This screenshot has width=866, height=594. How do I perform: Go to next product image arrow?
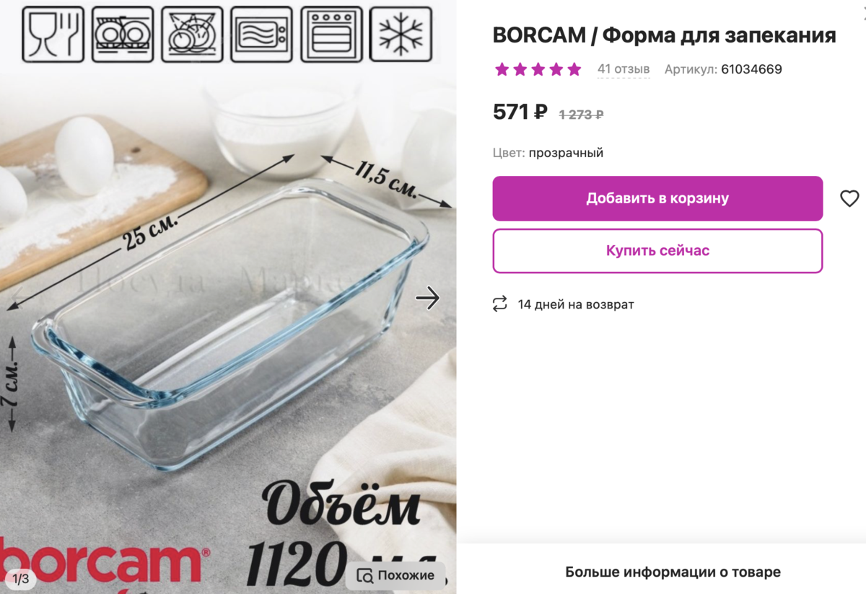click(x=428, y=298)
